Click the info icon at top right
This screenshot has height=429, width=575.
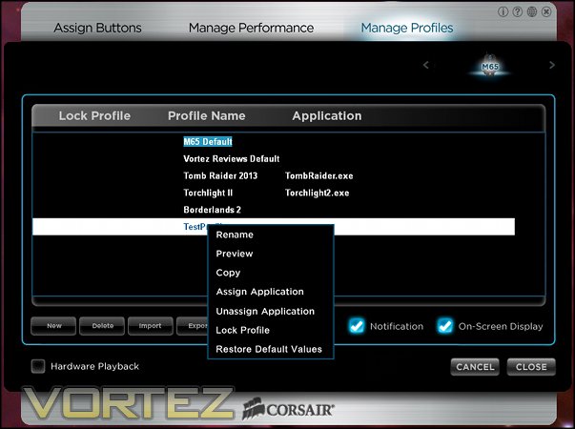pyautogui.click(x=503, y=12)
